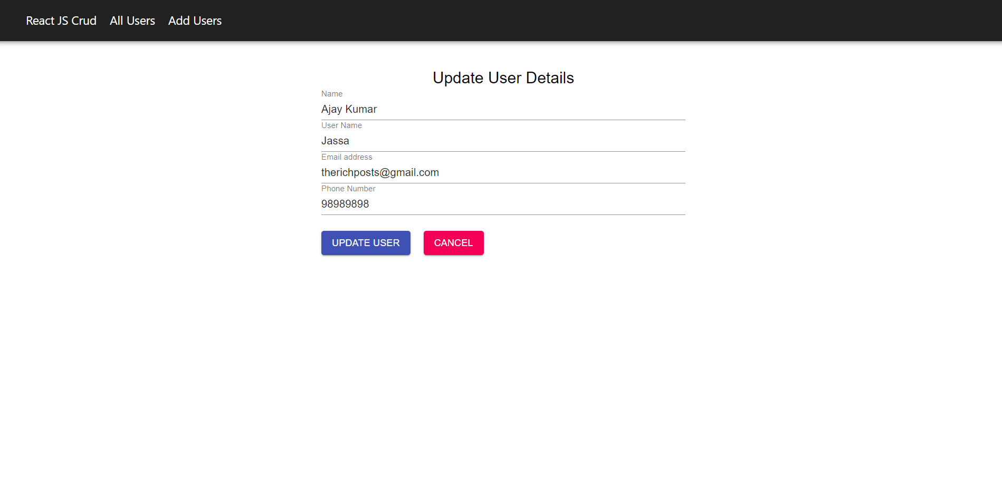Click the CANCEL button
The width and height of the screenshot is (1002, 478).
[453, 243]
